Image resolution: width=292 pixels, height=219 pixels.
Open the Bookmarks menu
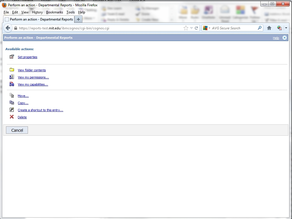pyautogui.click(x=54, y=12)
